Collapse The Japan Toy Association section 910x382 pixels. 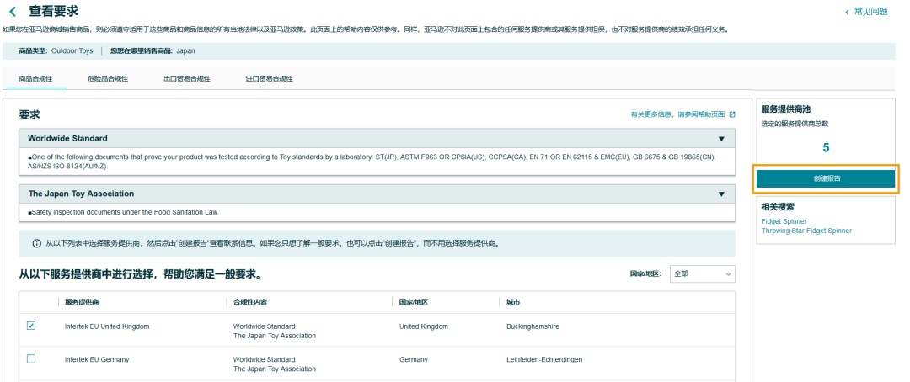720,194
